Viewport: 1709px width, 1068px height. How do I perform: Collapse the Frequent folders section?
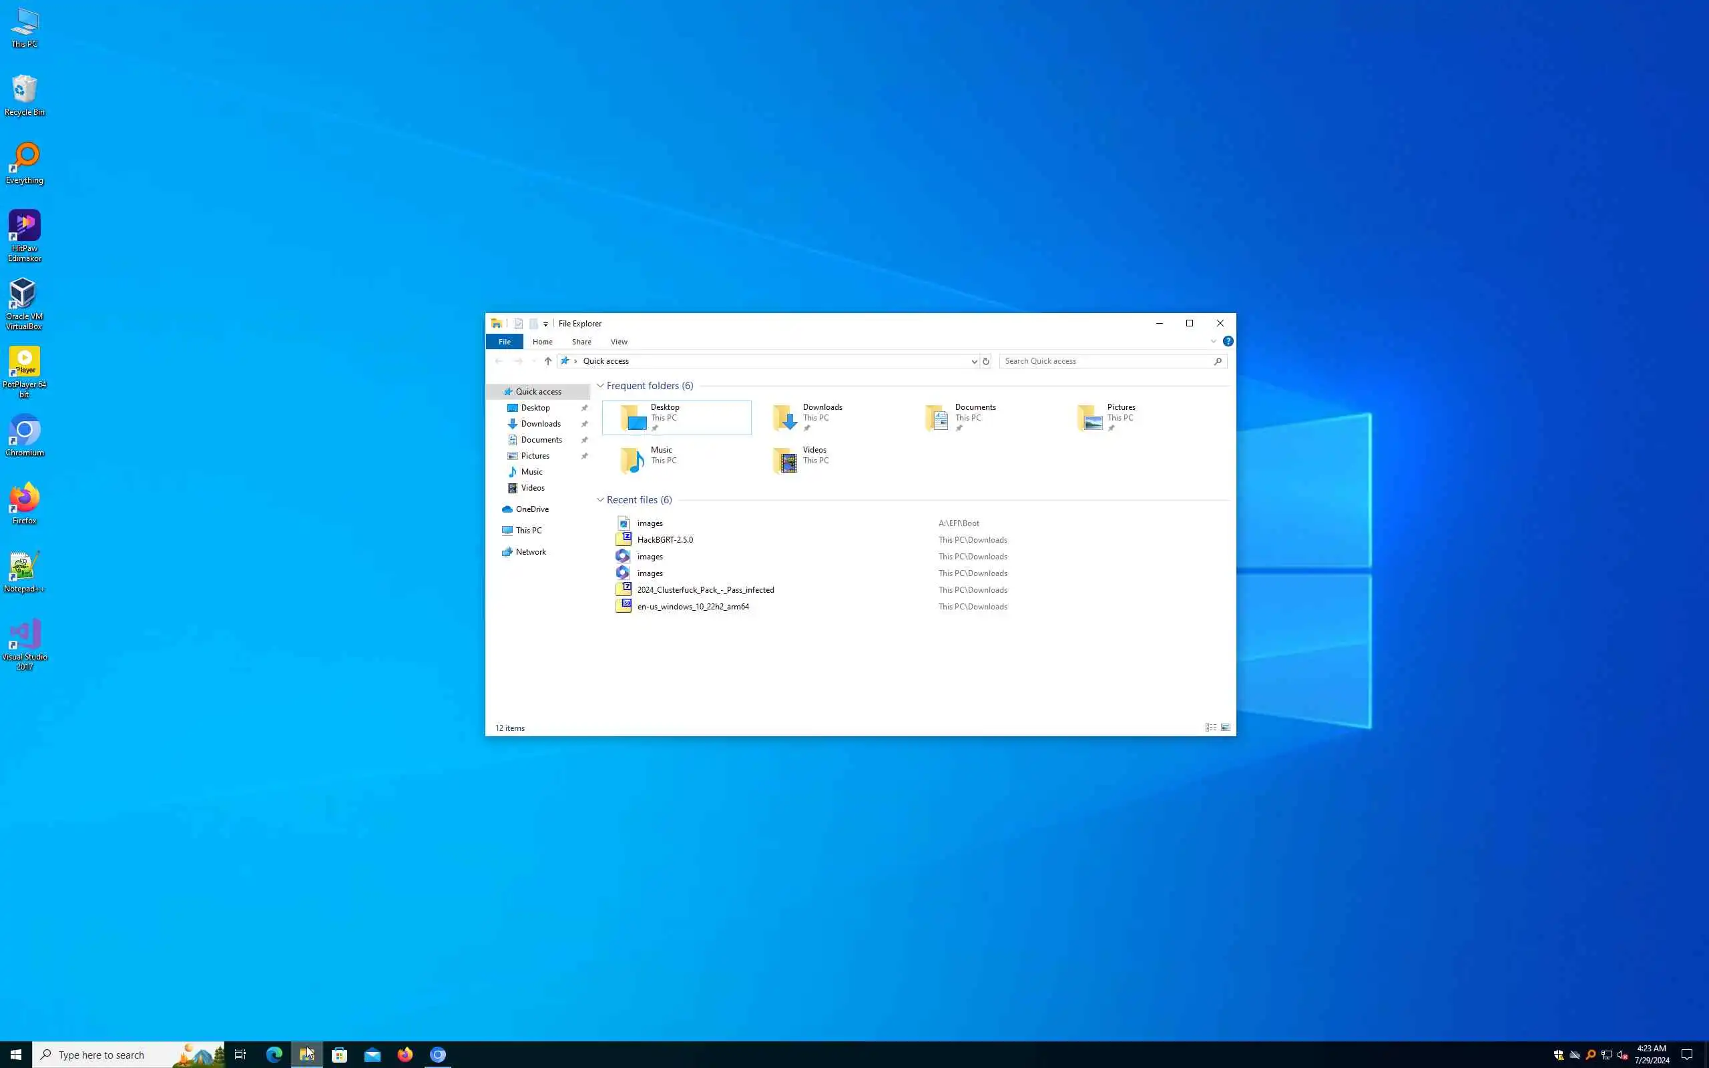click(600, 386)
